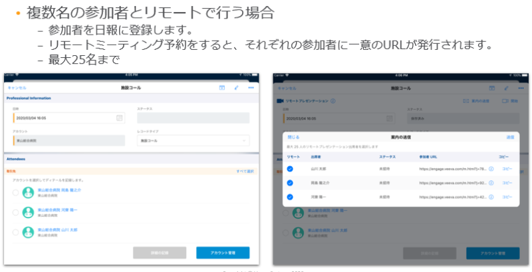This screenshot has height=272, width=532.
Task: Copy URL for 山川 太郎 via コピー
Action: click(507, 170)
